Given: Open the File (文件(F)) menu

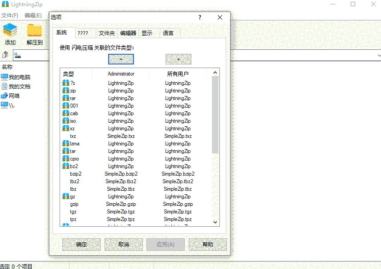Looking at the screenshot, I should pyautogui.click(x=10, y=16).
